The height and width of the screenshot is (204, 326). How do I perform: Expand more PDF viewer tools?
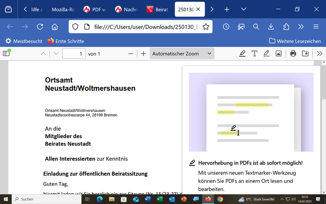319,53
